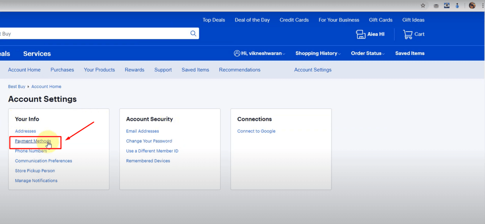Switch to Rewards tab

point(135,70)
